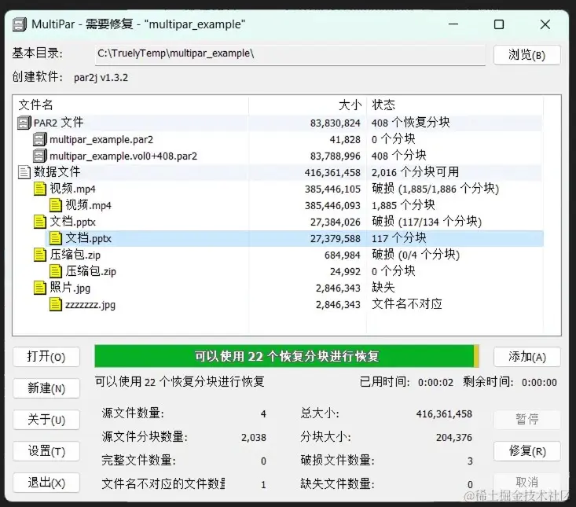
Task: Click the yellow icon of 压缩包.zip sized 684,984
Action: click(x=40, y=255)
